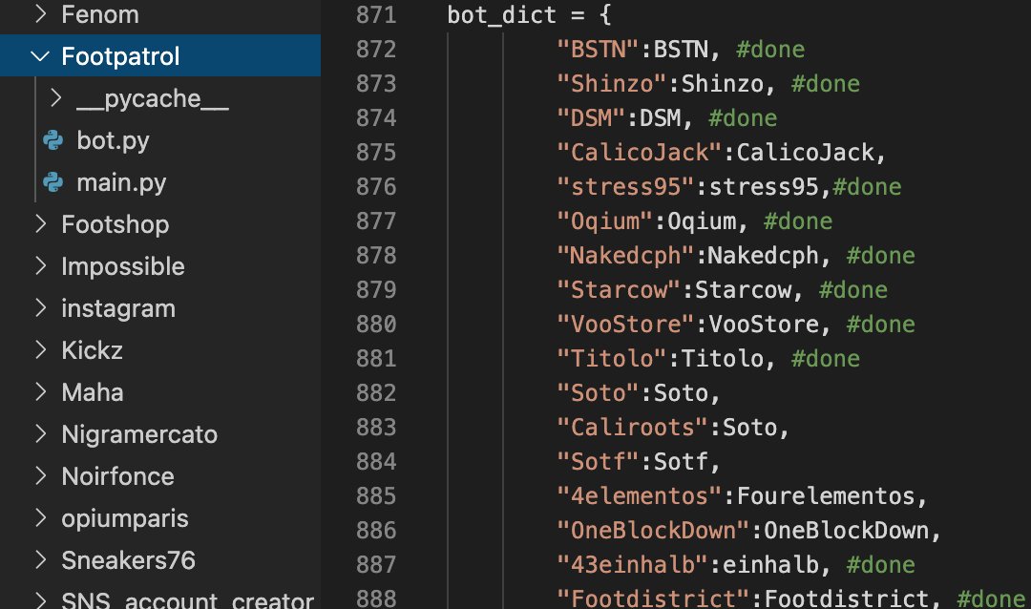
Task: Click the "BSTN" string key
Action: (598, 50)
